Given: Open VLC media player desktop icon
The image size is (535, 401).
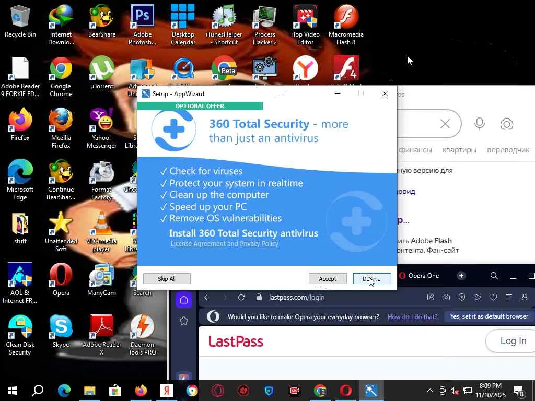Looking at the screenshot, I should (102, 232).
